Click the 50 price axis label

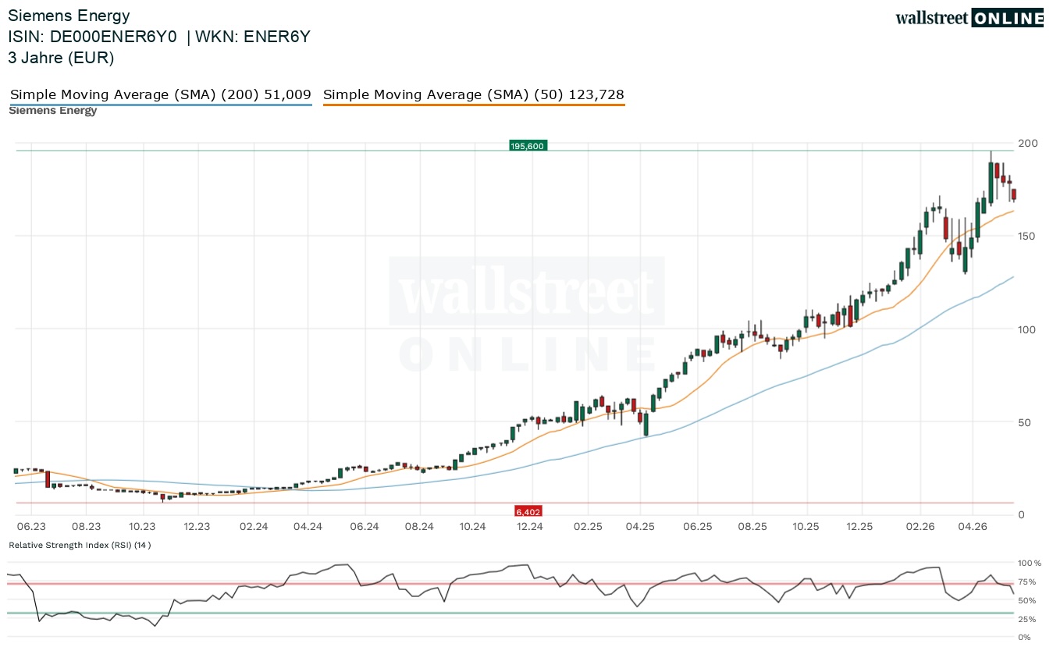pyautogui.click(x=1025, y=422)
